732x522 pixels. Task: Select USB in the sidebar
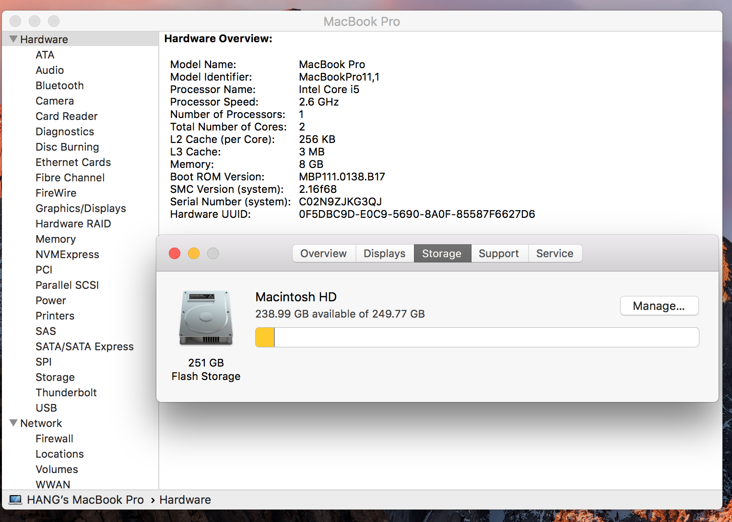coord(47,408)
